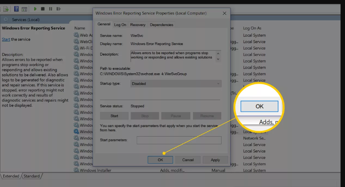
Task: Click the Display name value in the dialog
Action: [x=157, y=44]
